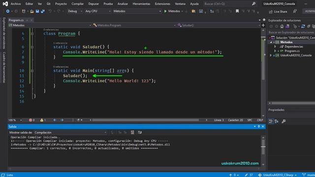Switch to the Program.cs editor tab
This screenshot has width=315, height=177.
16,20
